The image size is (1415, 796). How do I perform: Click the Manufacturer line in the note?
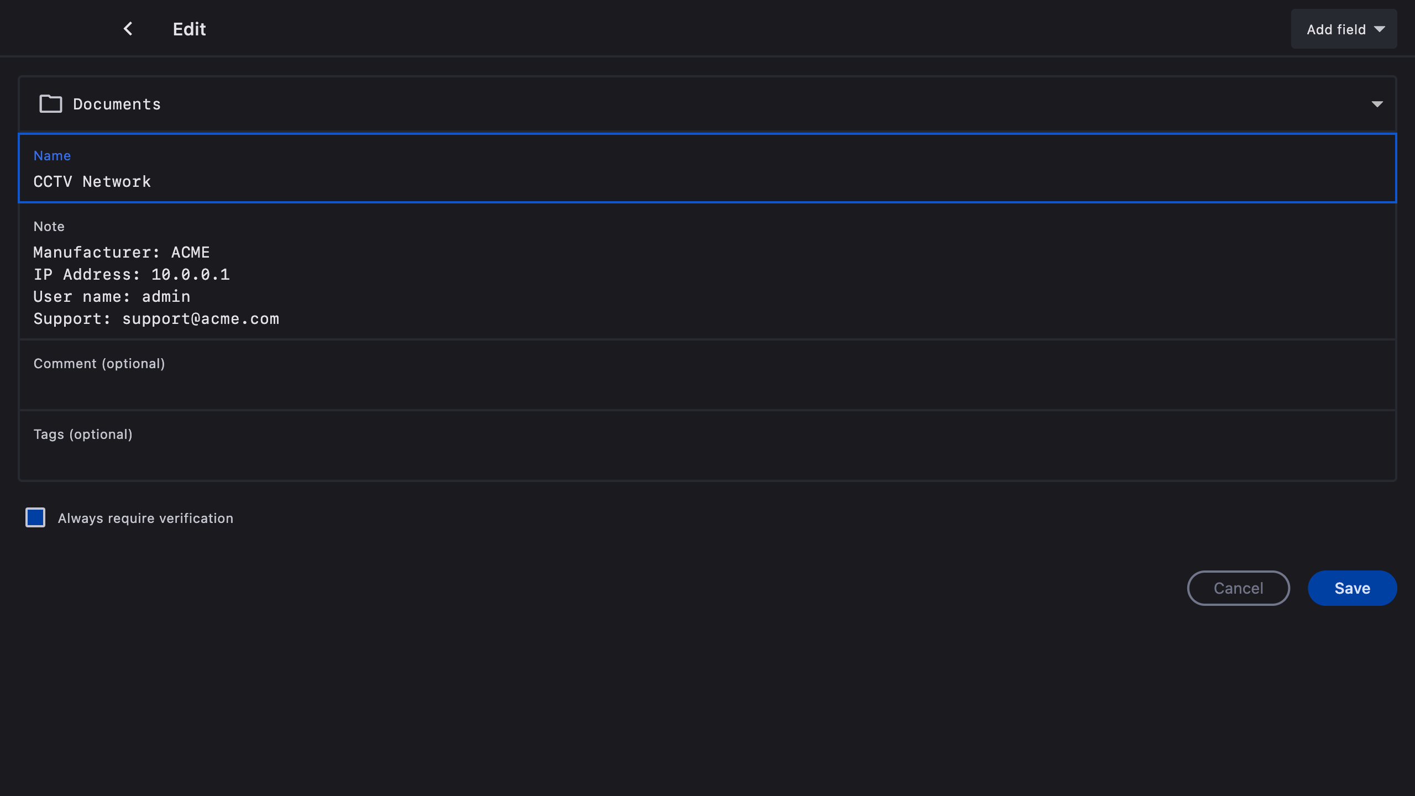(x=122, y=253)
